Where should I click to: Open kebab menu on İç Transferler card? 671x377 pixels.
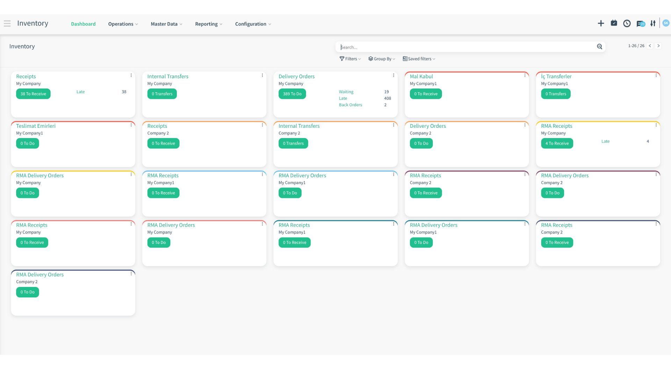tap(656, 75)
